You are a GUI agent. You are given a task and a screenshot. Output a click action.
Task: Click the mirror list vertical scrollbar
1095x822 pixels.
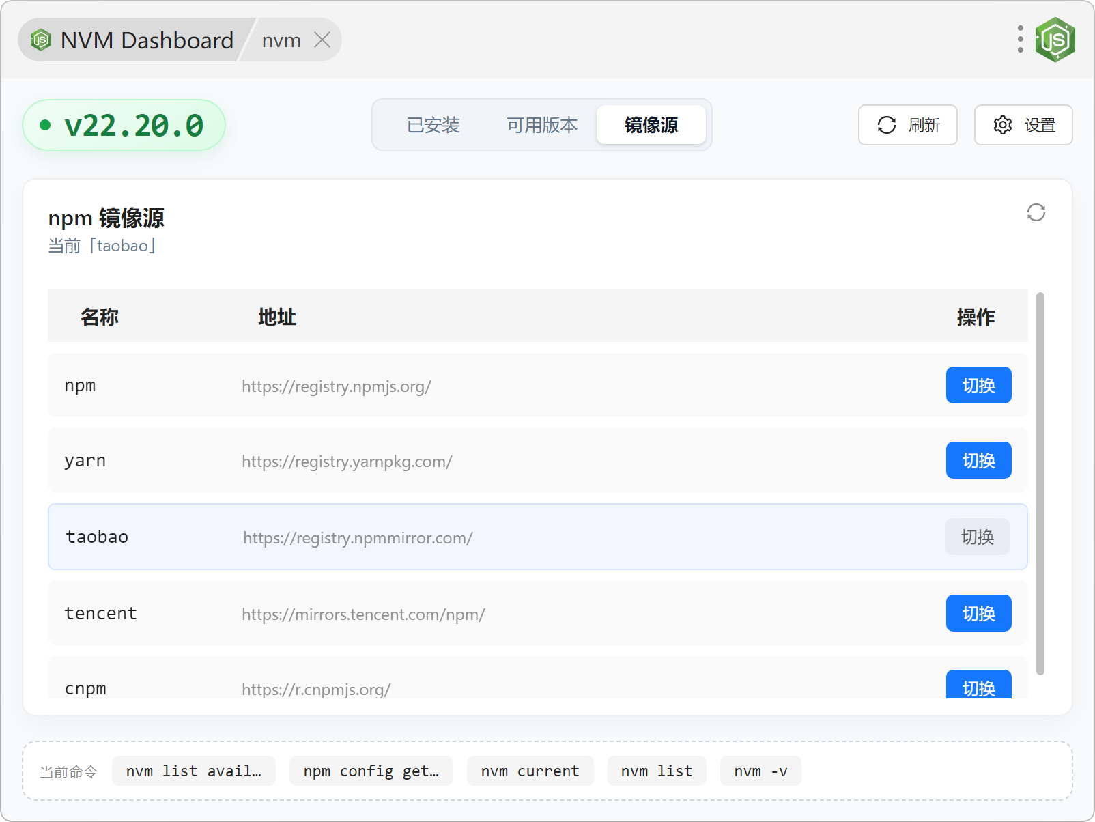[x=1040, y=483]
